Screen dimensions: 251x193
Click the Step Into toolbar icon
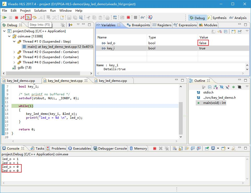[28, 17]
